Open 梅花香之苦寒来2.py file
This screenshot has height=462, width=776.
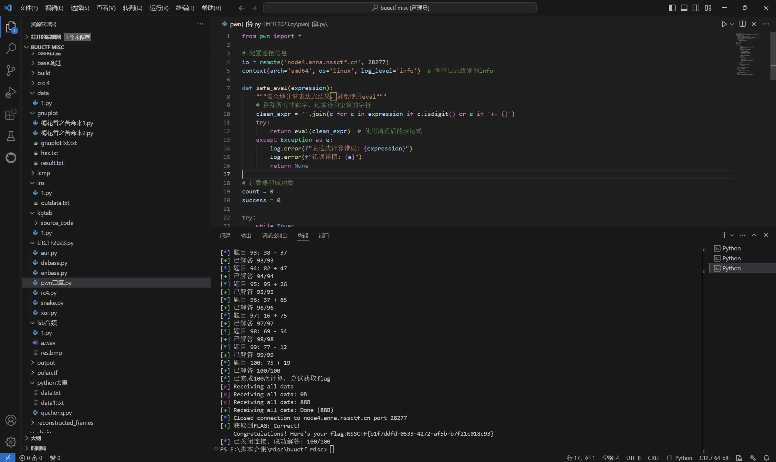(116, 133)
